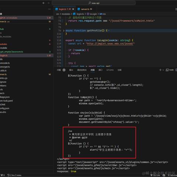Viewport: 177px width, 177px height.
Task: Open get_emptyClassroom.ts file
Action: [x=11, y=52]
